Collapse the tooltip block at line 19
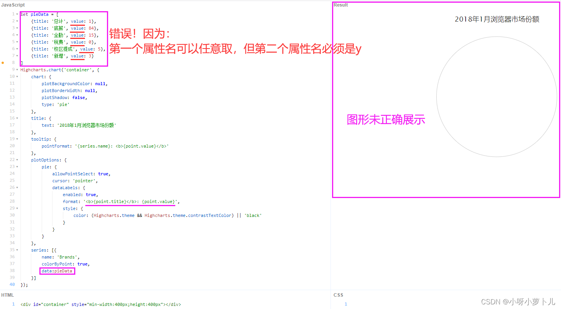The image size is (561, 309). tap(17, 139)
